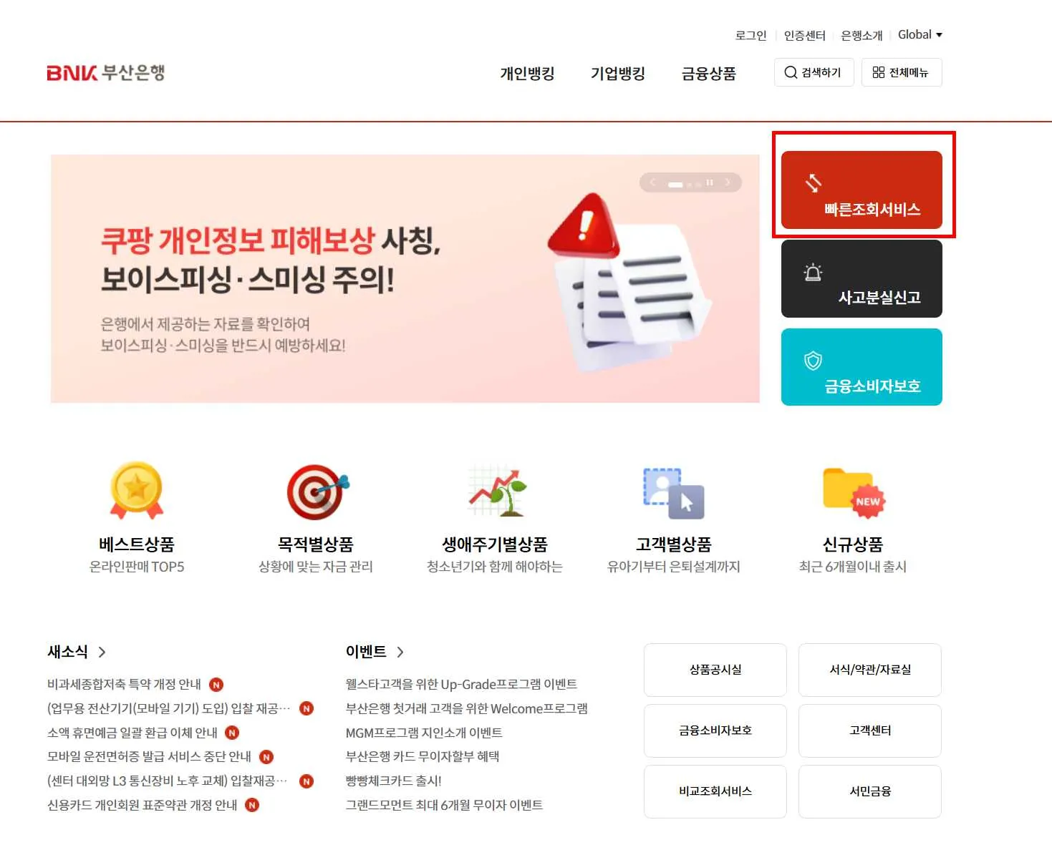Click 고객별상품 title text
The image size is (1052, 865).
(674, 544)
